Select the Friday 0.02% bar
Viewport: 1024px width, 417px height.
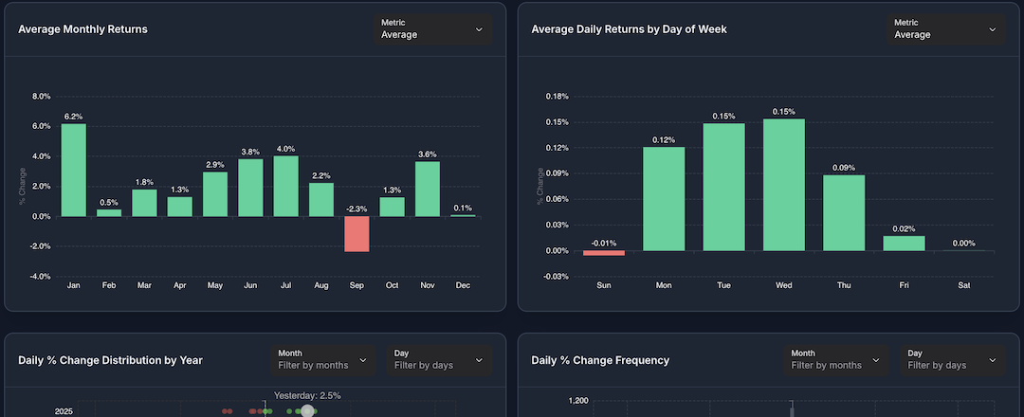pyautogui.click(x=904, y=244)
